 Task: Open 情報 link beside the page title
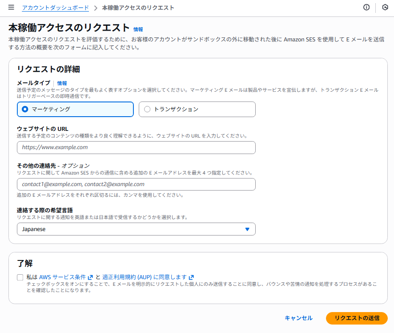point(138,29)
